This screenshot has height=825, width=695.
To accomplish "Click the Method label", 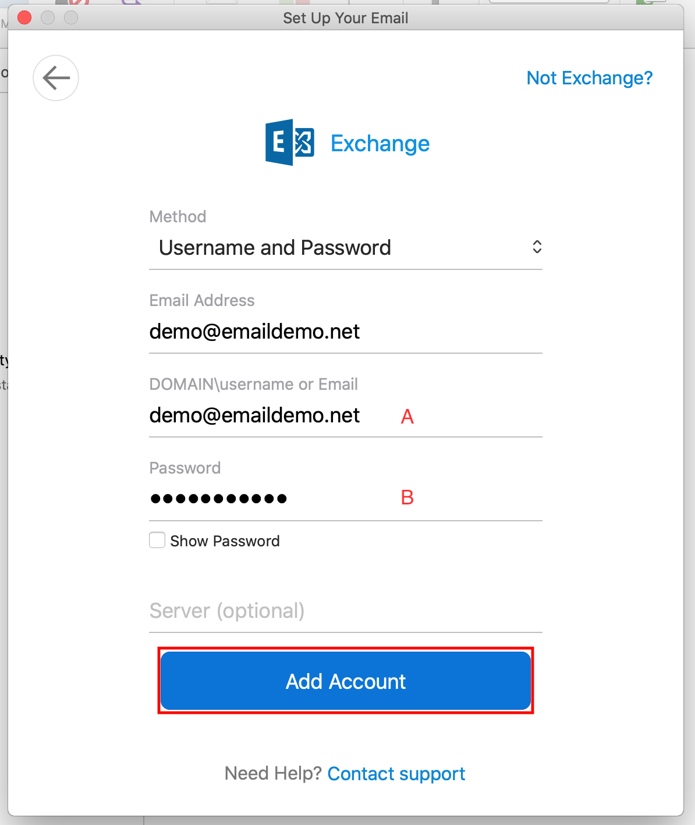I will [178, 216].
